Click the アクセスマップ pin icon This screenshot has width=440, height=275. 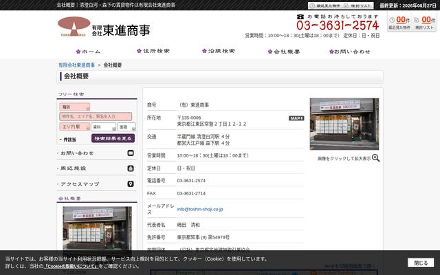[131, 184]
